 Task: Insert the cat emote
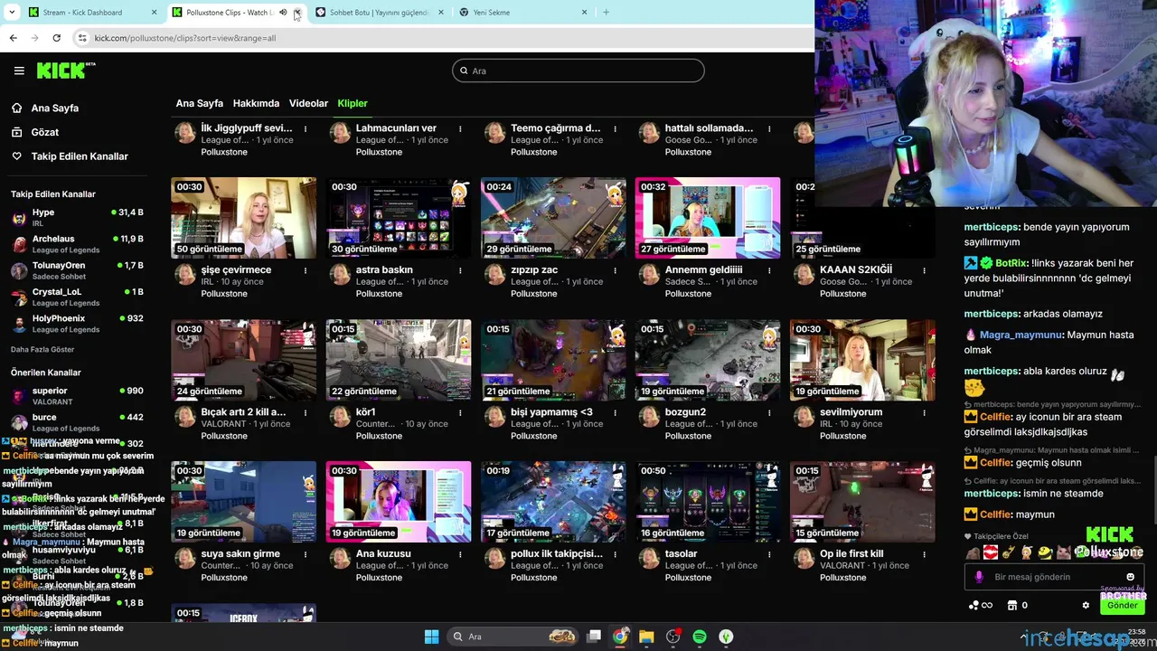pos(1063,552)
